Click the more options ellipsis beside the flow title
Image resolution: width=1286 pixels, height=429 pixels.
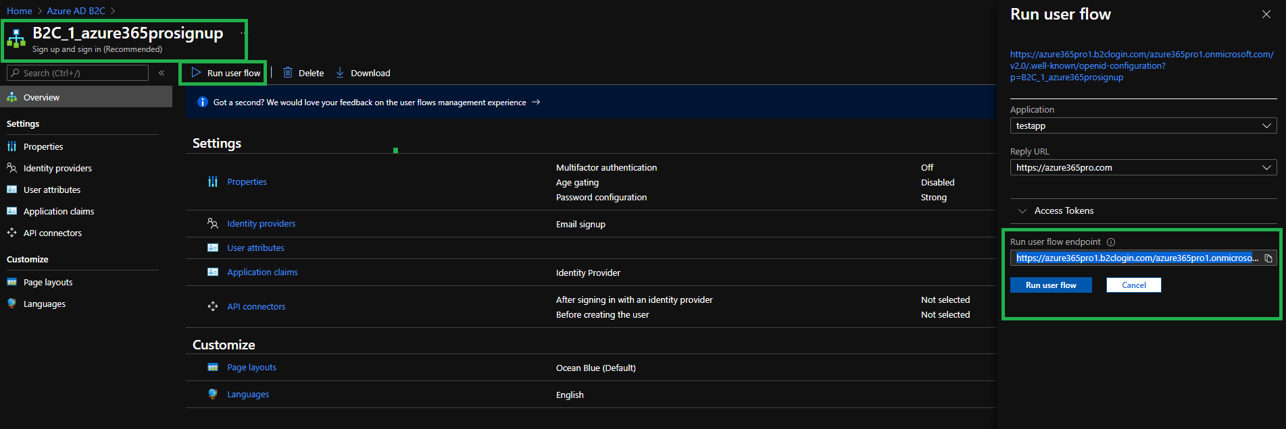pyautogui.click(x=243, y=33)
